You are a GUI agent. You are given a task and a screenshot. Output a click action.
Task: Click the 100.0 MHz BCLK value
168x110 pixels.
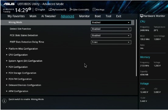[145, 39]
